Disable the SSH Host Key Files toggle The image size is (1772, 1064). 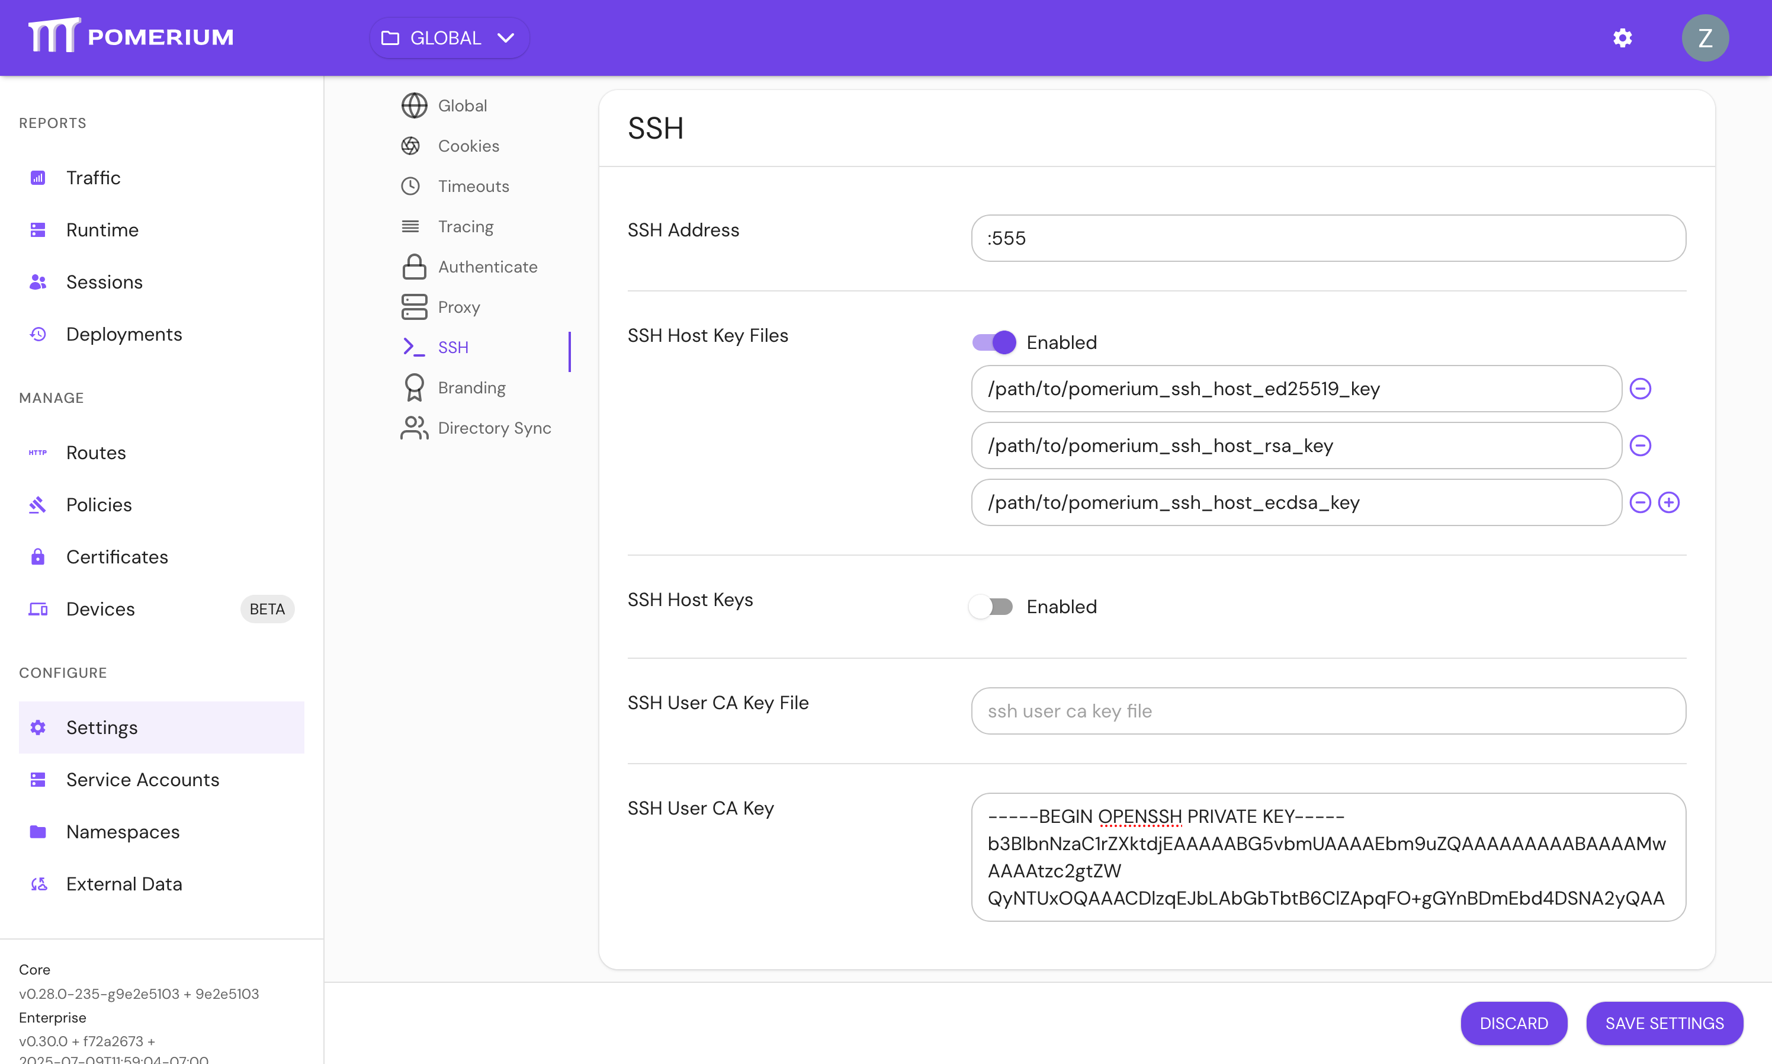993,342
